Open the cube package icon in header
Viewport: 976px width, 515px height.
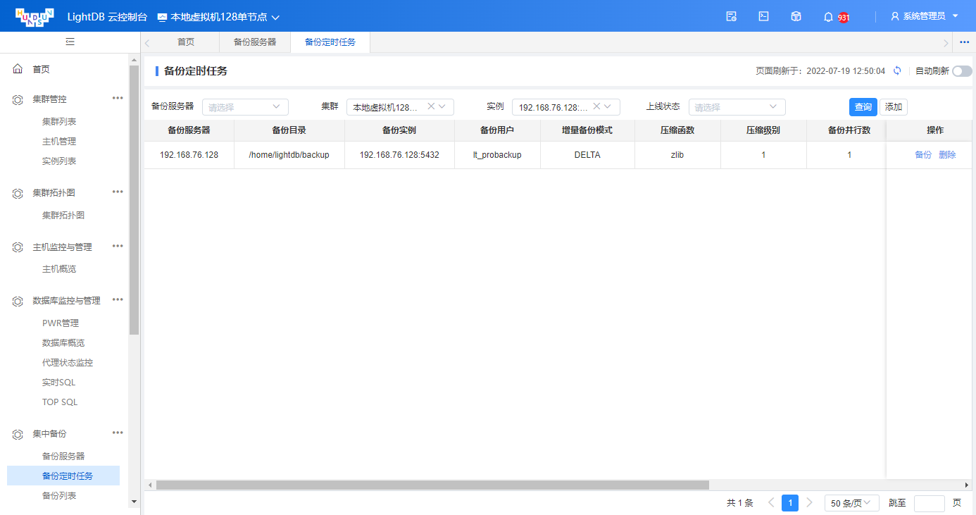(x=796, y=16)
